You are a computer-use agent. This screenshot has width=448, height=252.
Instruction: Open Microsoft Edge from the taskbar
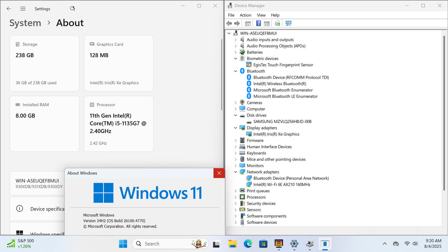tap(248, 244)
